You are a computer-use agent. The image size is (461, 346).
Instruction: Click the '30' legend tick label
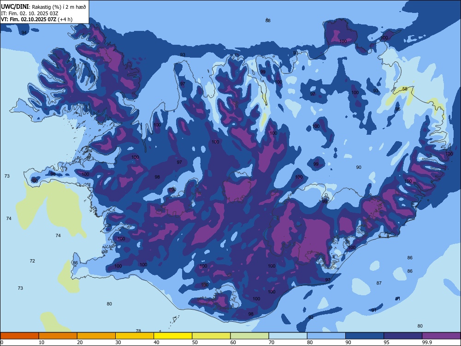[x=118, y=342]
